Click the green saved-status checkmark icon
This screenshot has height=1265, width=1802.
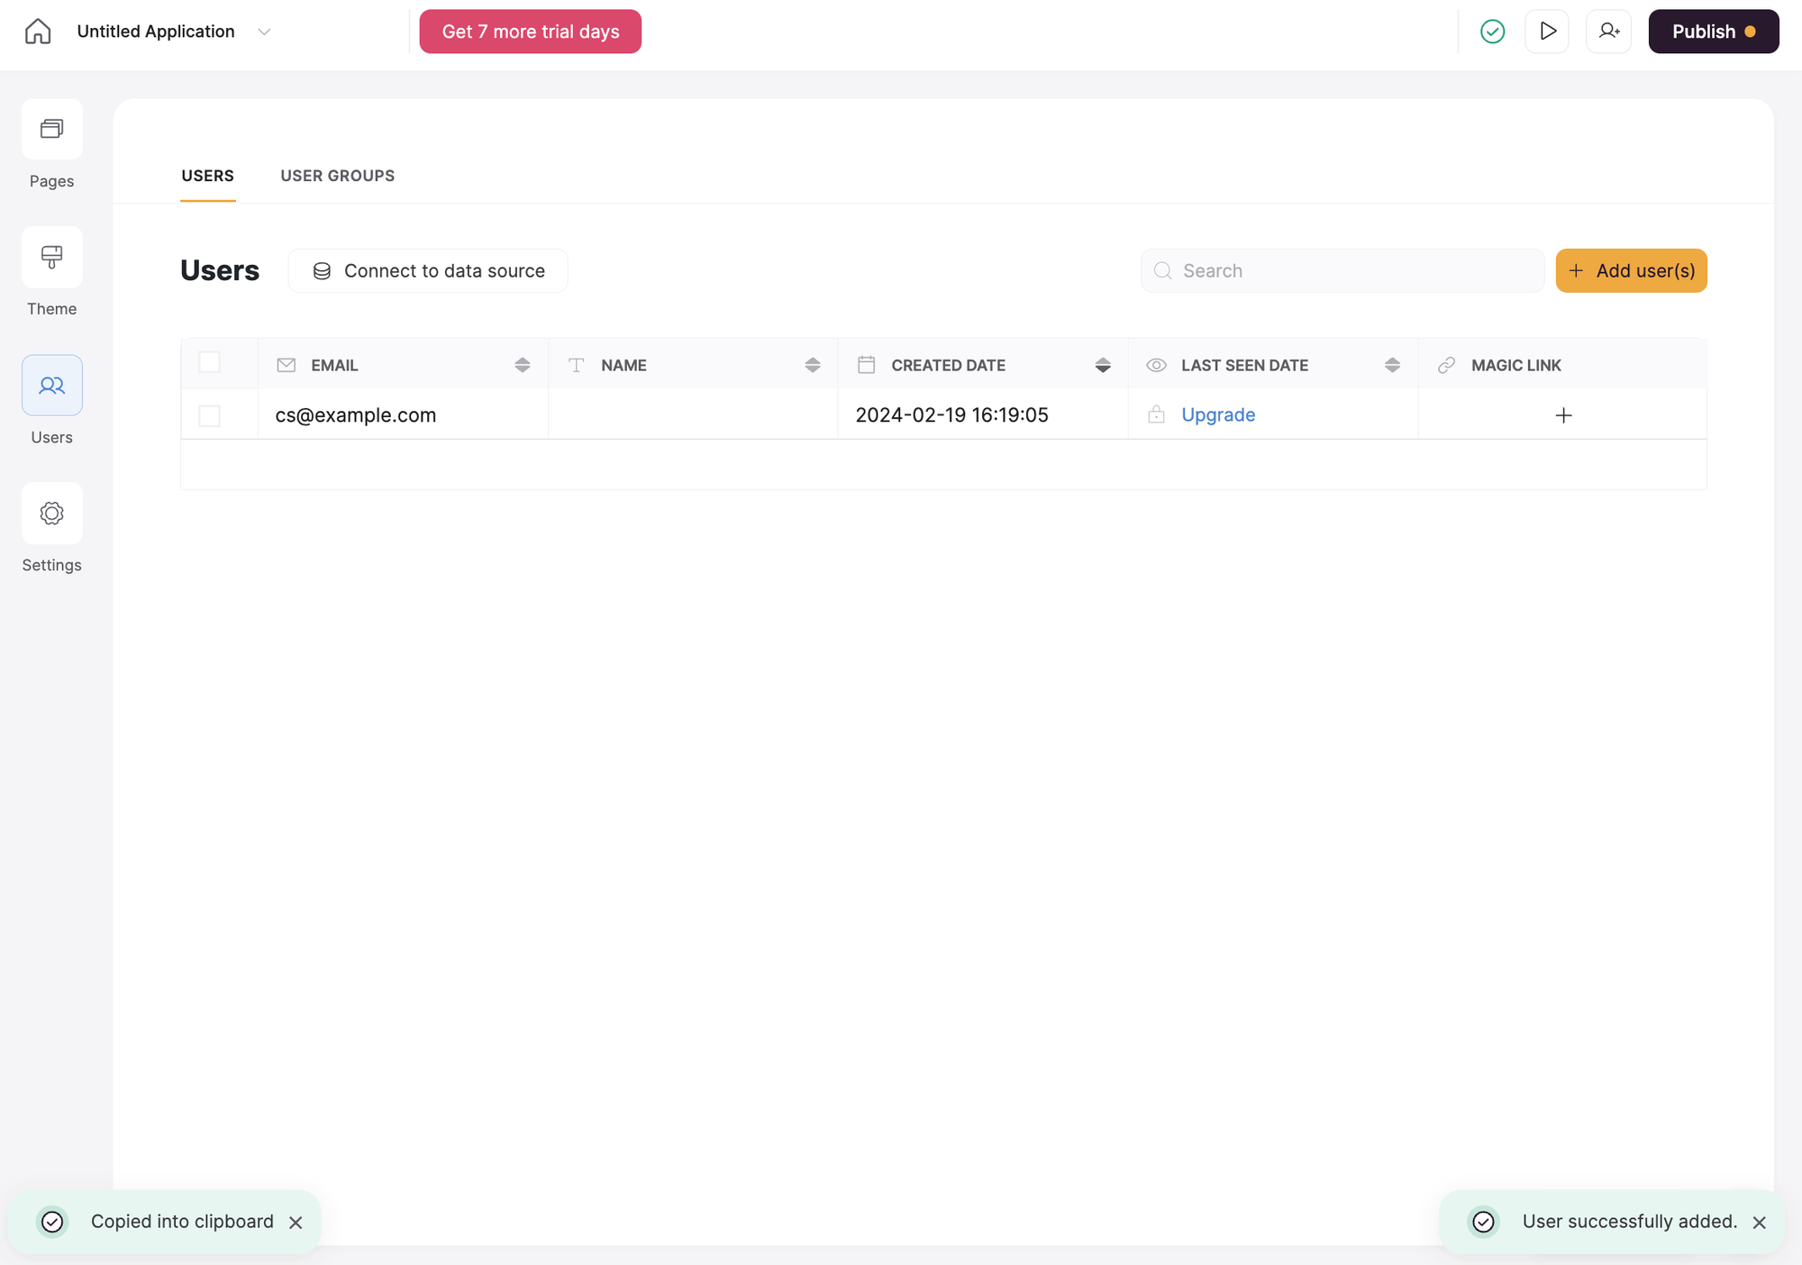coord(1492,32)
